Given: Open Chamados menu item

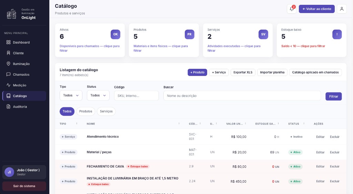Looking at the screenshot, I should 24,74.
